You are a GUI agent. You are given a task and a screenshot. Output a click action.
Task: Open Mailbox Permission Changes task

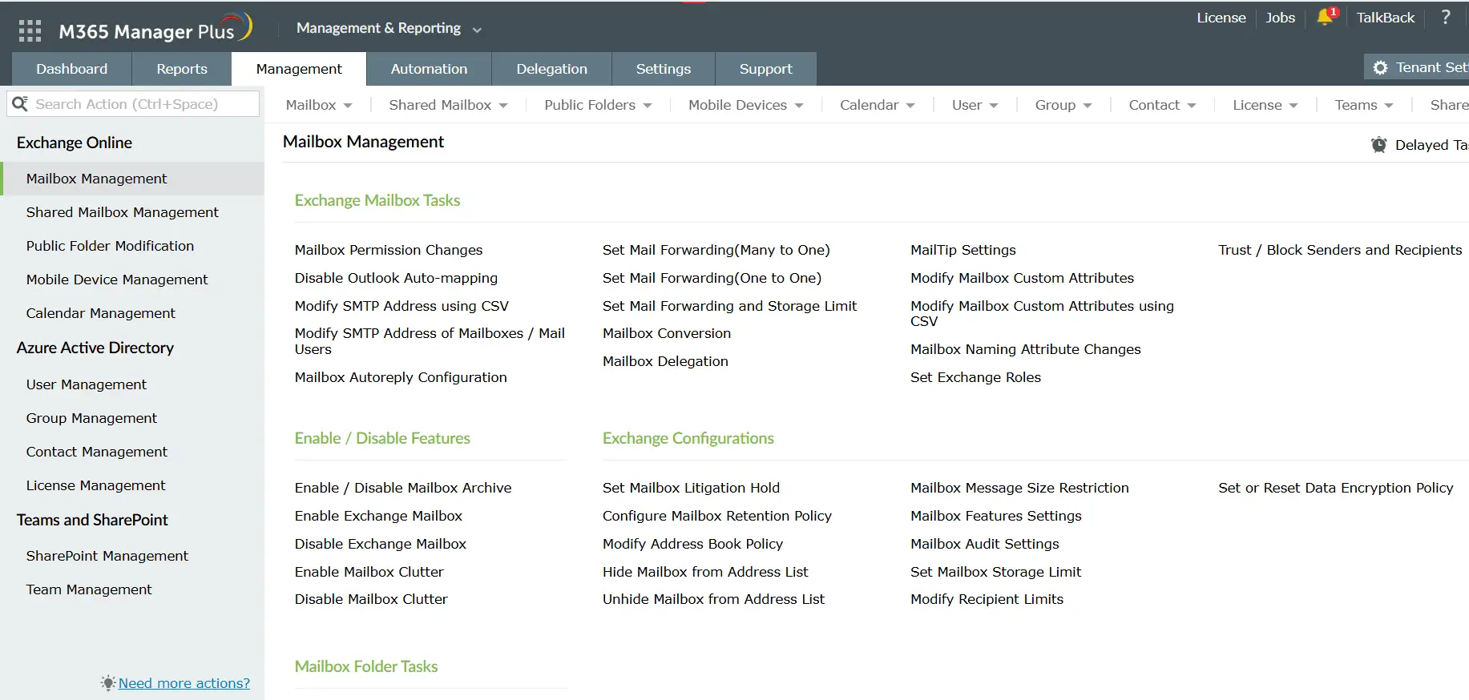pos(389,250)
